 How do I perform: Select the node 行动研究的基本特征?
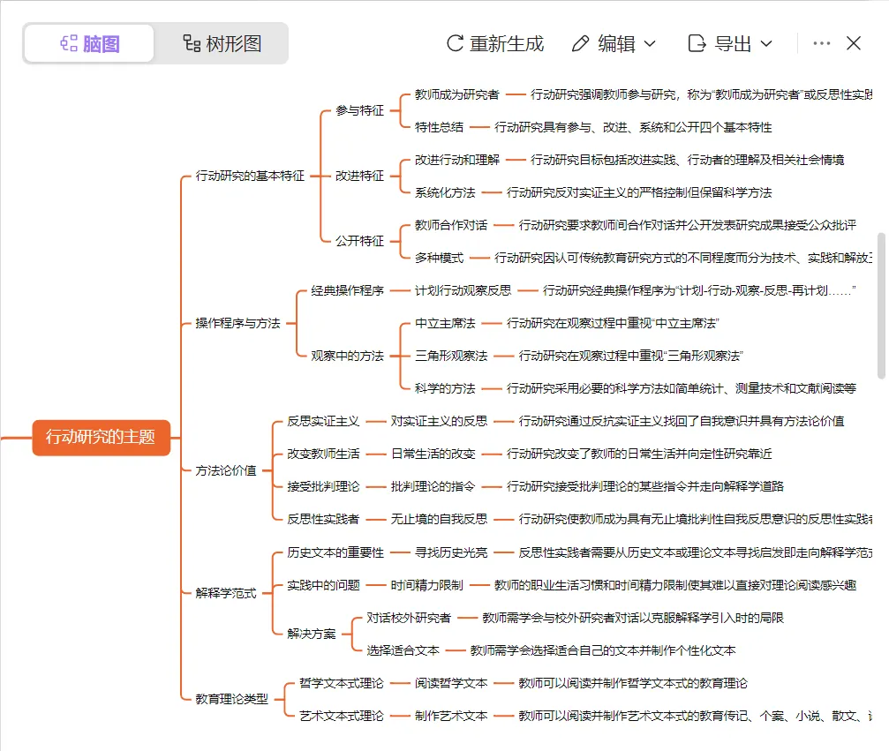tap(250, 176)
